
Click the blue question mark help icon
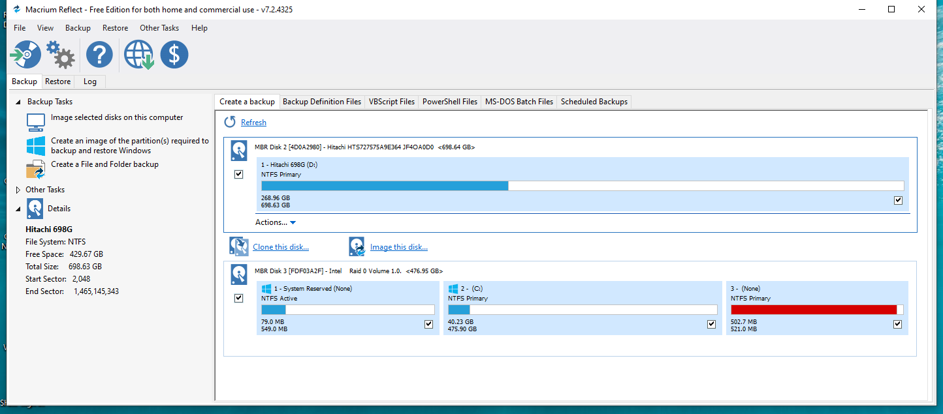pos(99,55)
